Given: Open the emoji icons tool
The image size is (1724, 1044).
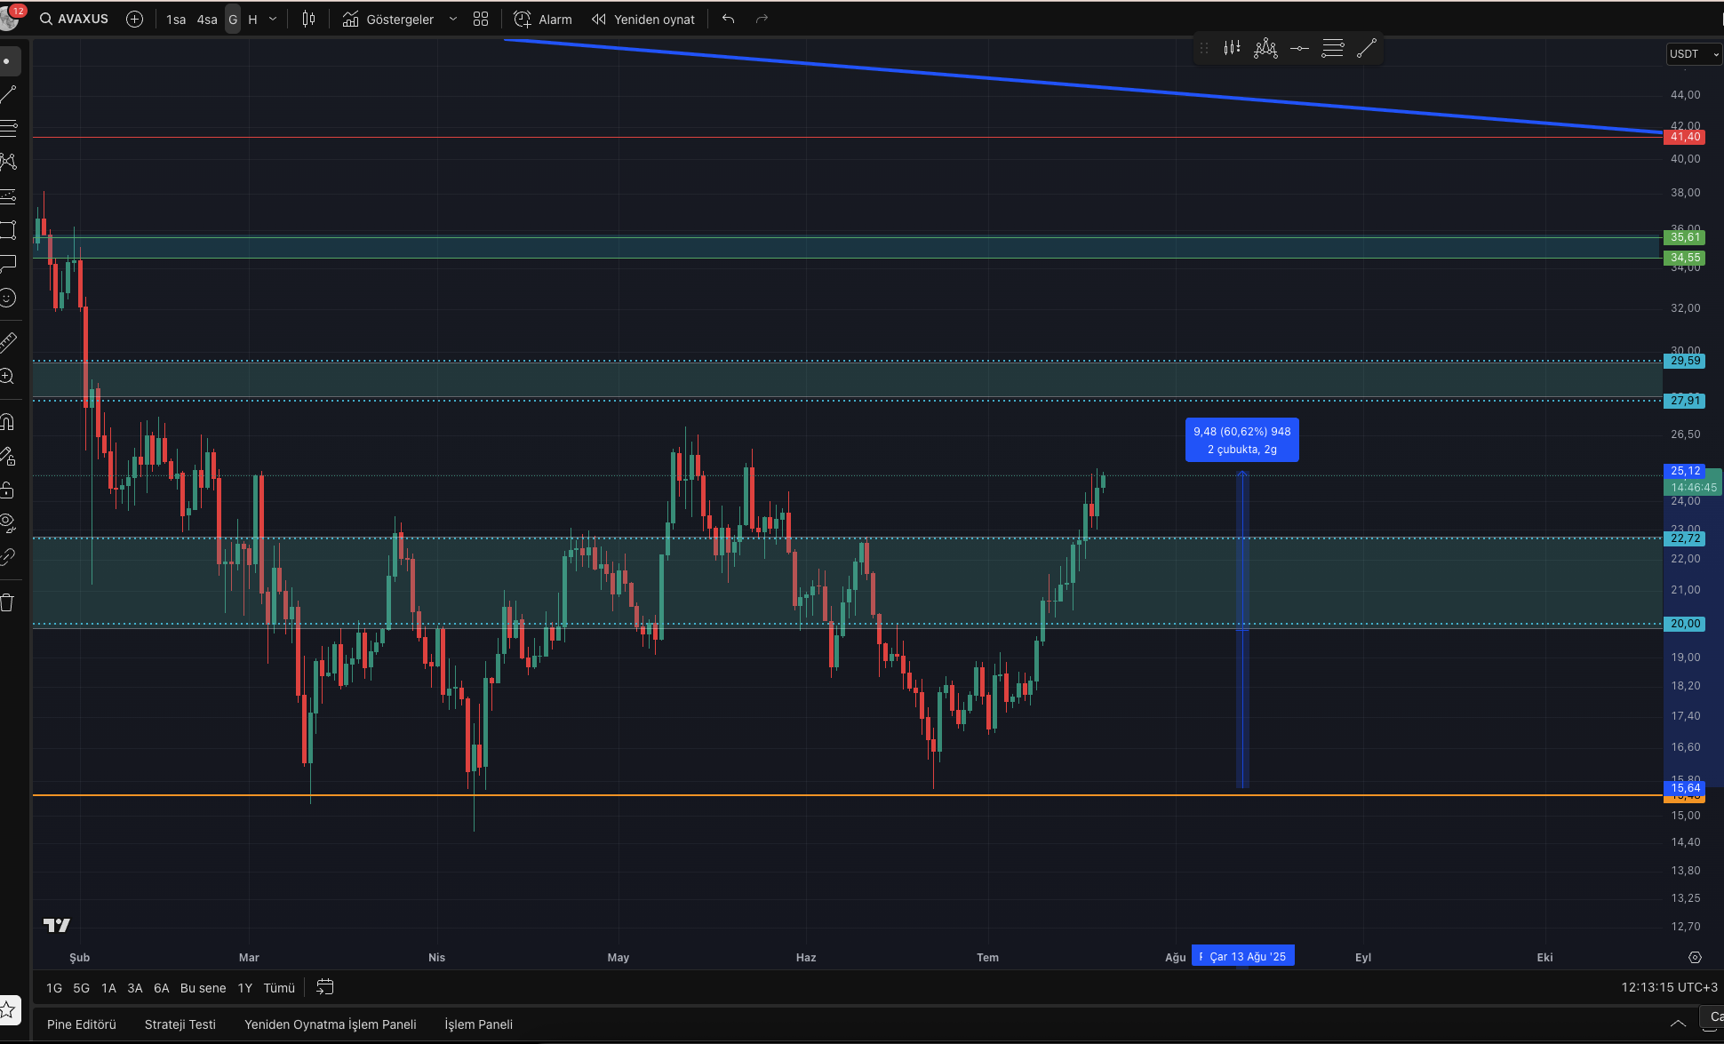Looking at the screenshot, I should click(x=8, y=298).
